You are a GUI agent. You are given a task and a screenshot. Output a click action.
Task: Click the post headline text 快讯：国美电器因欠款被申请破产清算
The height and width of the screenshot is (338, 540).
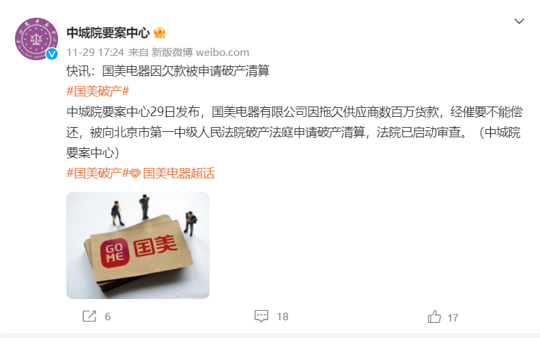pyautogui.click(x=168, y=71)
